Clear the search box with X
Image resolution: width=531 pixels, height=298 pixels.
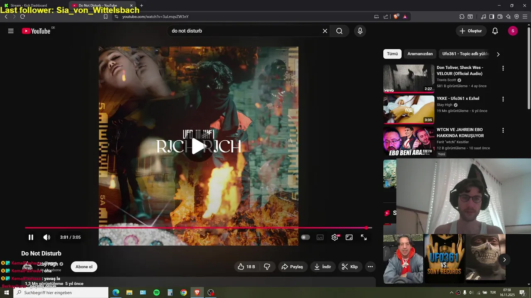tap(325, 31)
